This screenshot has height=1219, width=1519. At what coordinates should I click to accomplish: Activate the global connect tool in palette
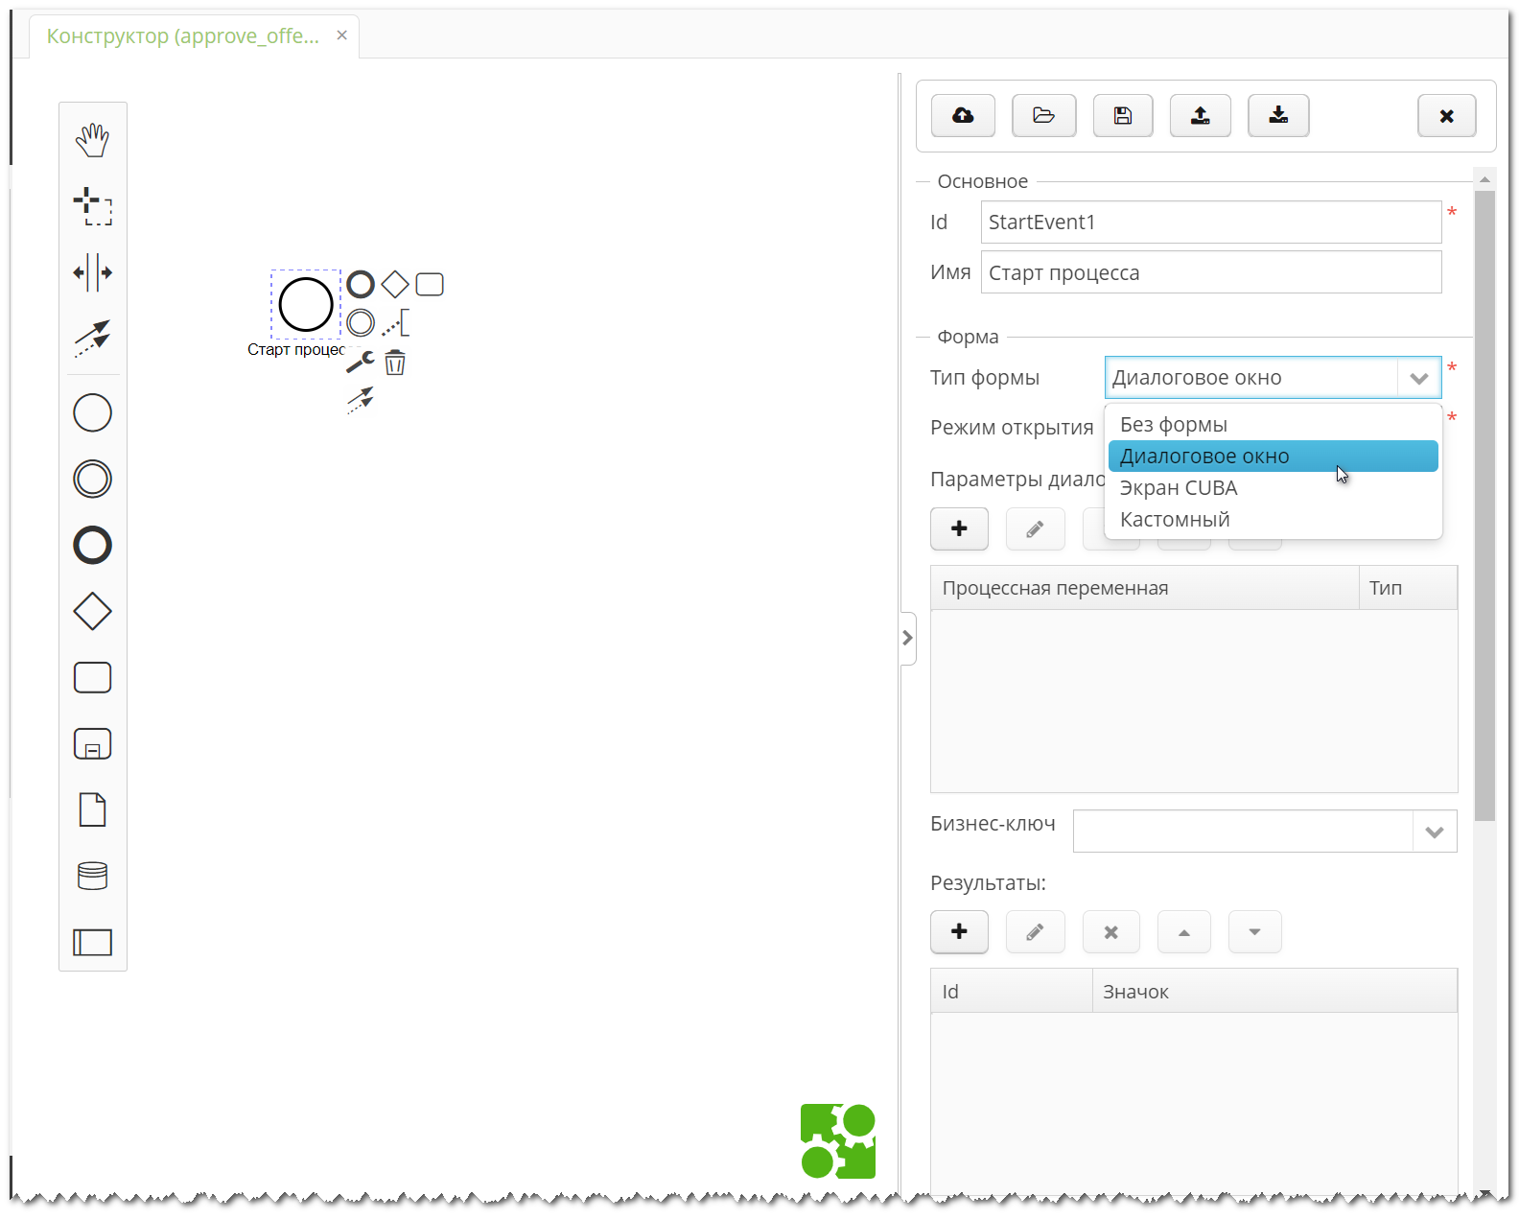click(x=93, y=339)
